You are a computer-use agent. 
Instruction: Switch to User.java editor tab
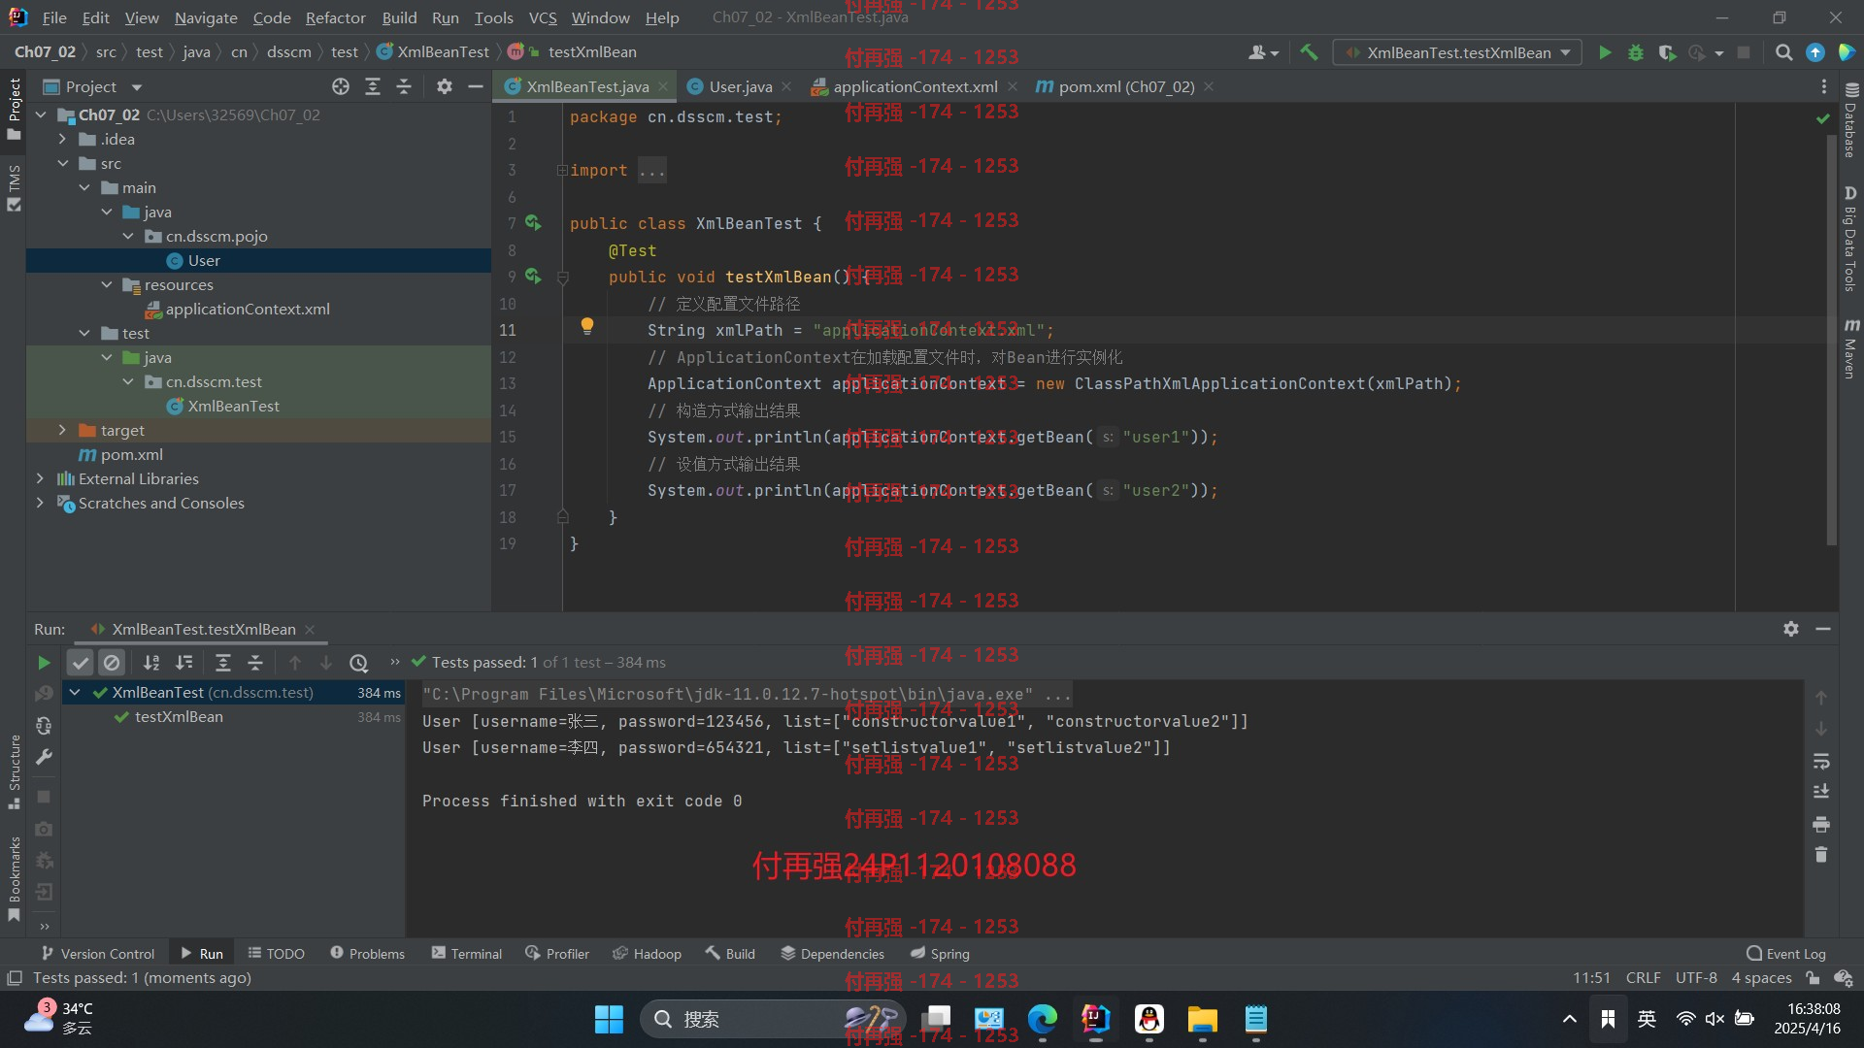click(740, 86)
